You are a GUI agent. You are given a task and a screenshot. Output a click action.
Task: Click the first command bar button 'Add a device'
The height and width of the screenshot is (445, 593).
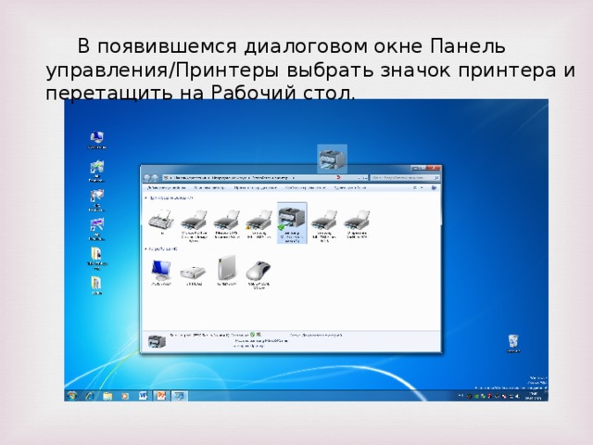(167, 187)
